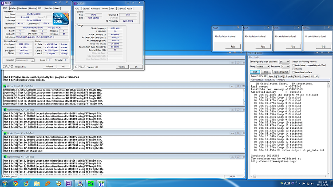Screen dimensions: 333x187
Task: Switch to Super Pi taskbar icon
Action: (x=102, y=183)
